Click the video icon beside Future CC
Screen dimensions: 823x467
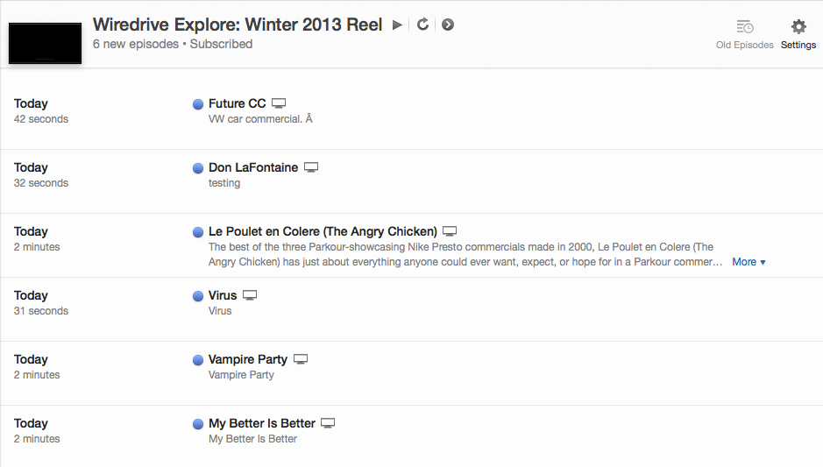click(x=279, y=103)
